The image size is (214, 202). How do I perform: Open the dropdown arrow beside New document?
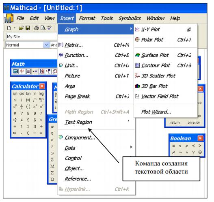coord(15,28)
